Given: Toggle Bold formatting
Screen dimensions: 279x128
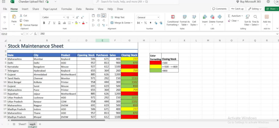Looking at the screenshot, I should 44,23.
